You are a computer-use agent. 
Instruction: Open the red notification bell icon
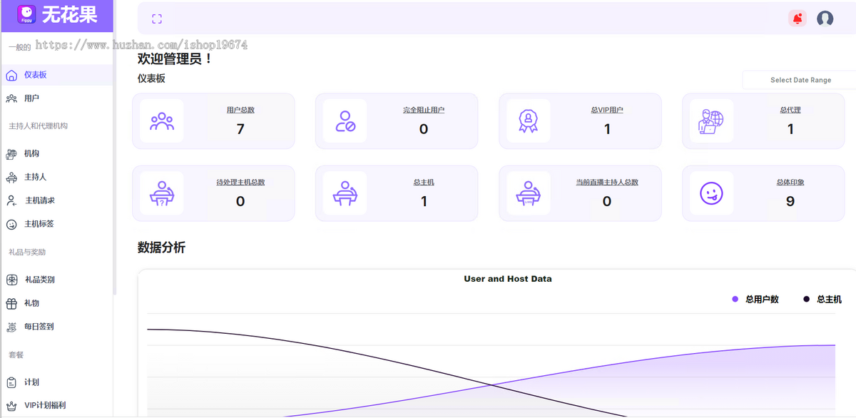point(798,19)
